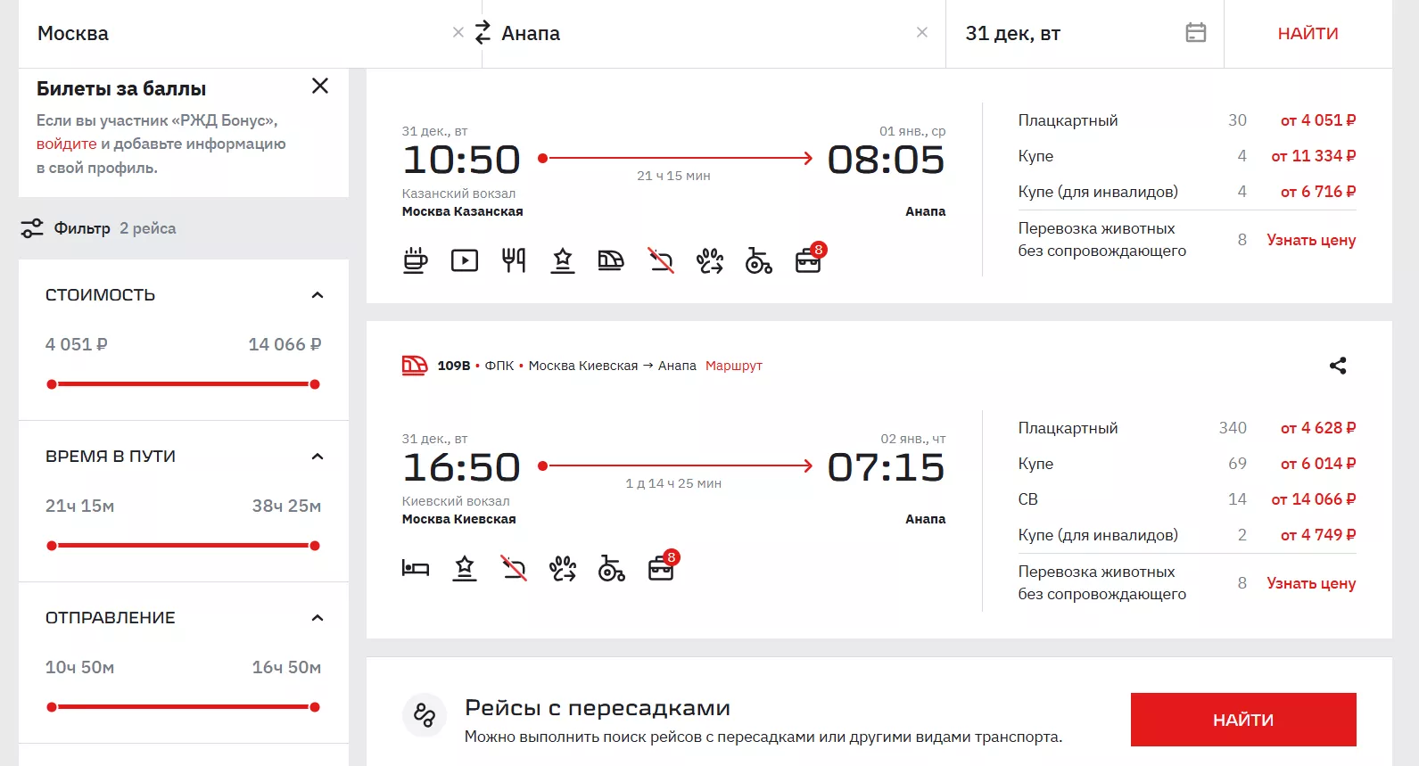Open the Маршрут link for train 109В

[x=734, y=366]
